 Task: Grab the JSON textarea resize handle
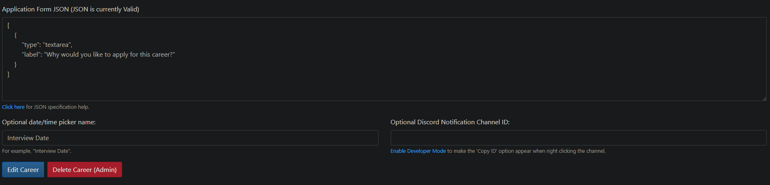763,98
